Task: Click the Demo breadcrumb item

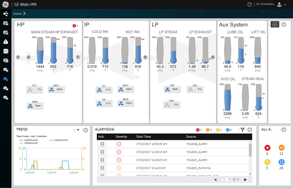Action: pyautogui.click(x=17, y=14)
